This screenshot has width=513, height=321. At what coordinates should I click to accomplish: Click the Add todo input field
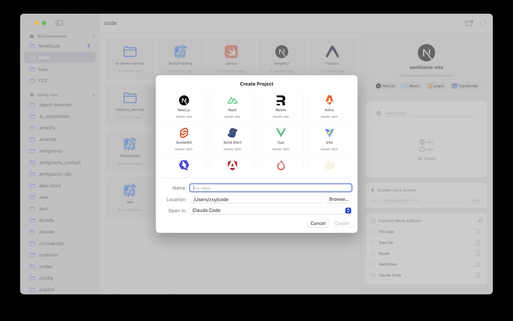pyautogui.click(x=431, y=113)
